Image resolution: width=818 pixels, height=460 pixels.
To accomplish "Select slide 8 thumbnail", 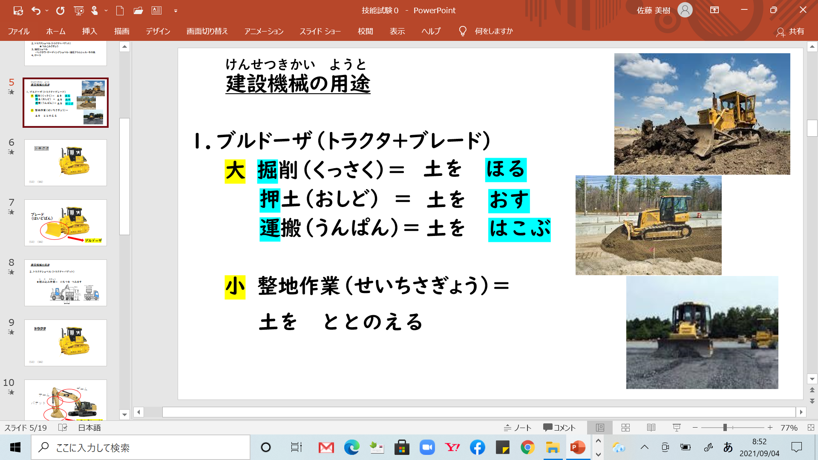I will pyautogui.click(x=66, y=283).
